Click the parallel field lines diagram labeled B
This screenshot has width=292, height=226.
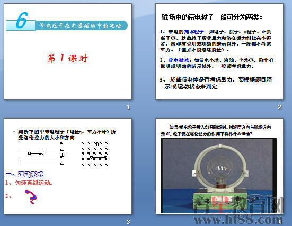click(41, 153)
